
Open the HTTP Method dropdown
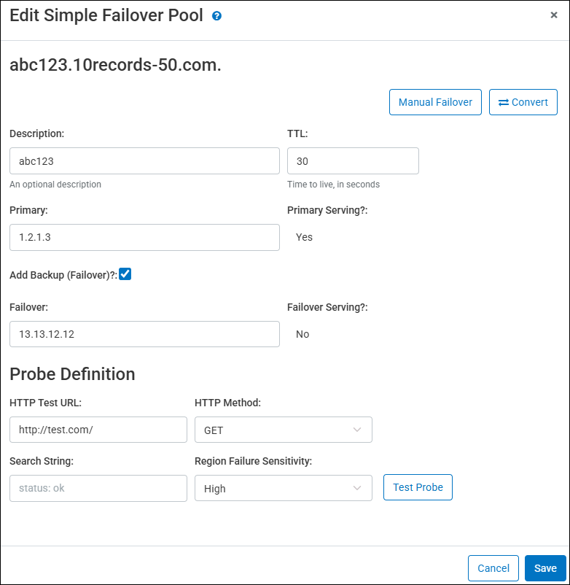283,430
